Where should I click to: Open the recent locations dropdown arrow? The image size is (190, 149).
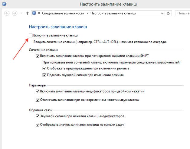tap(21, 13)
